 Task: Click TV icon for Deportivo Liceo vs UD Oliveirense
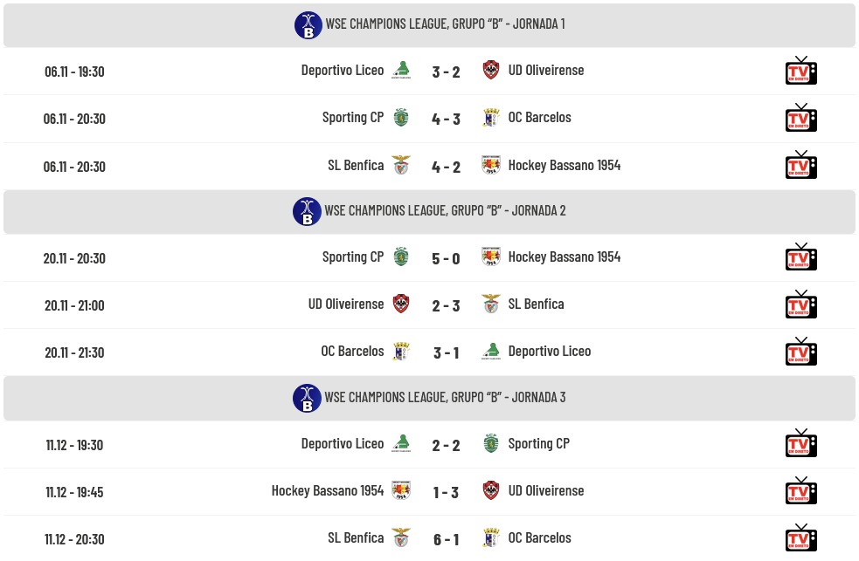coord(800,71)
